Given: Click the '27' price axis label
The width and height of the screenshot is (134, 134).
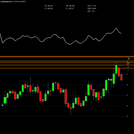Looking at the screenshot, I should (127, 116).
